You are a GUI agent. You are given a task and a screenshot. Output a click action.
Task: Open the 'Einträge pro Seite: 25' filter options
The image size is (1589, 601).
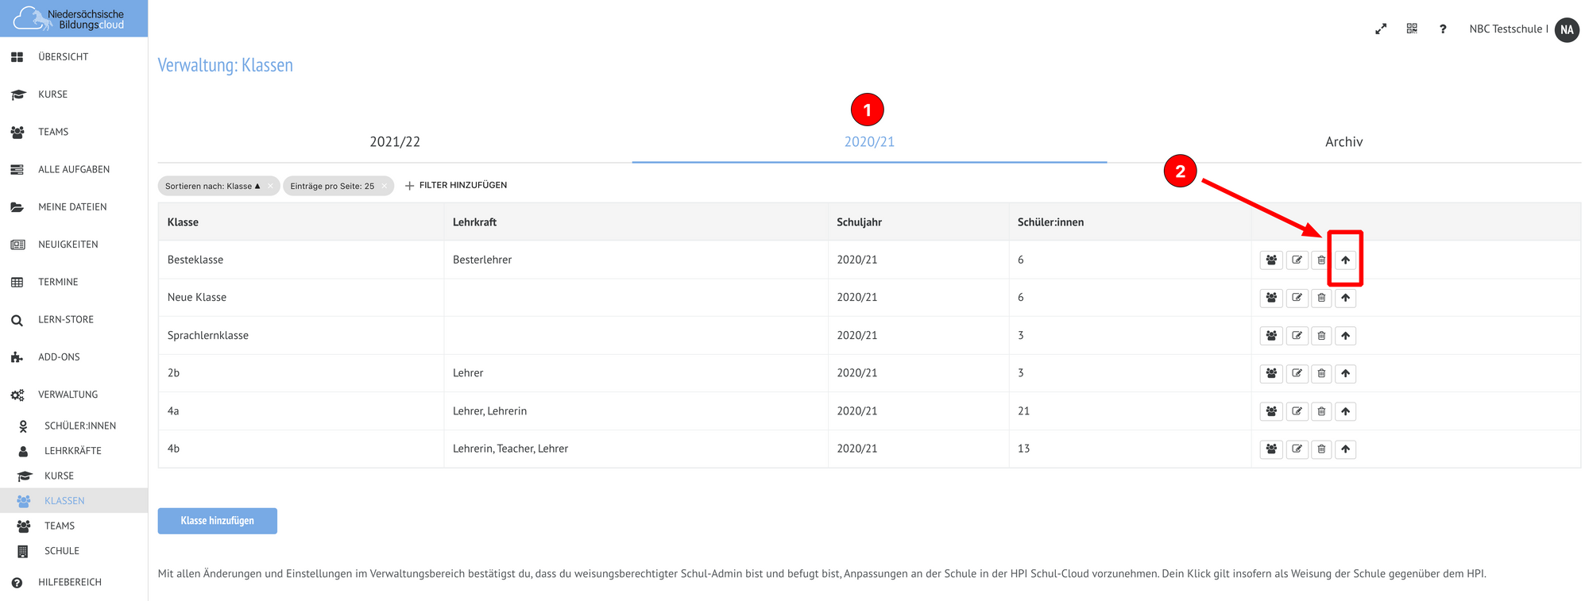tap(331, 186)
